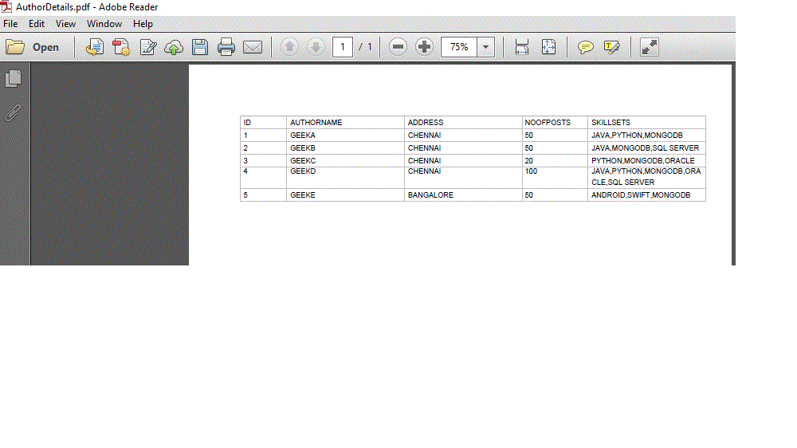The height and width of the screenshot is (448, 797).
Task: Click the page number input field
Action: [x=343, y=47]
